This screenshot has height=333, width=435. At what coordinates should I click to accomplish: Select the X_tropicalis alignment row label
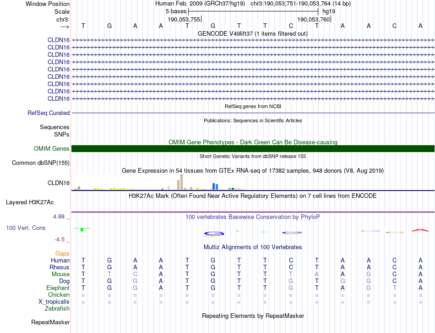point(54,302)
